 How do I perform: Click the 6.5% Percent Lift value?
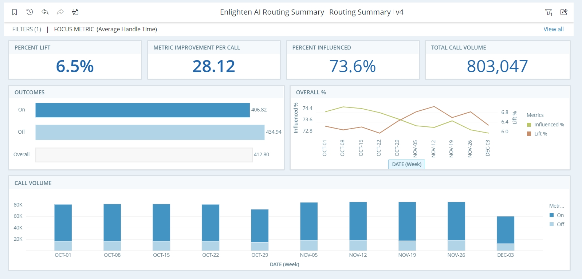[75, 66]
